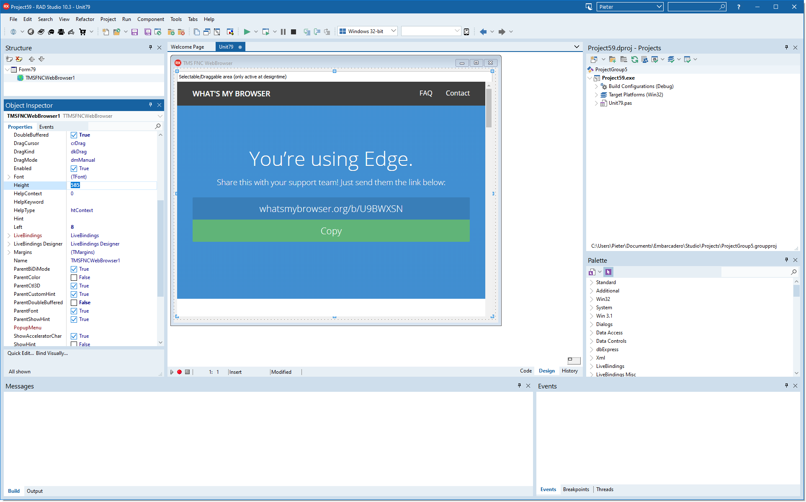Screen dimensions: 806x502
Task: Expand the Margins property node
Action: [x=9, y=252]
